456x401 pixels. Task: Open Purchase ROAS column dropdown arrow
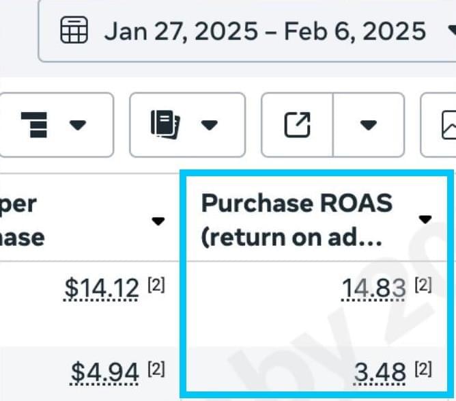pyautogui.click(x=425, y=219)
